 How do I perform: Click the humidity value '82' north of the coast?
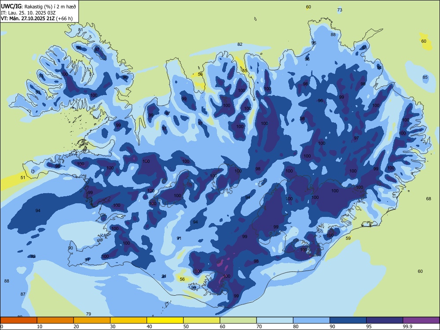coord(240,44)
